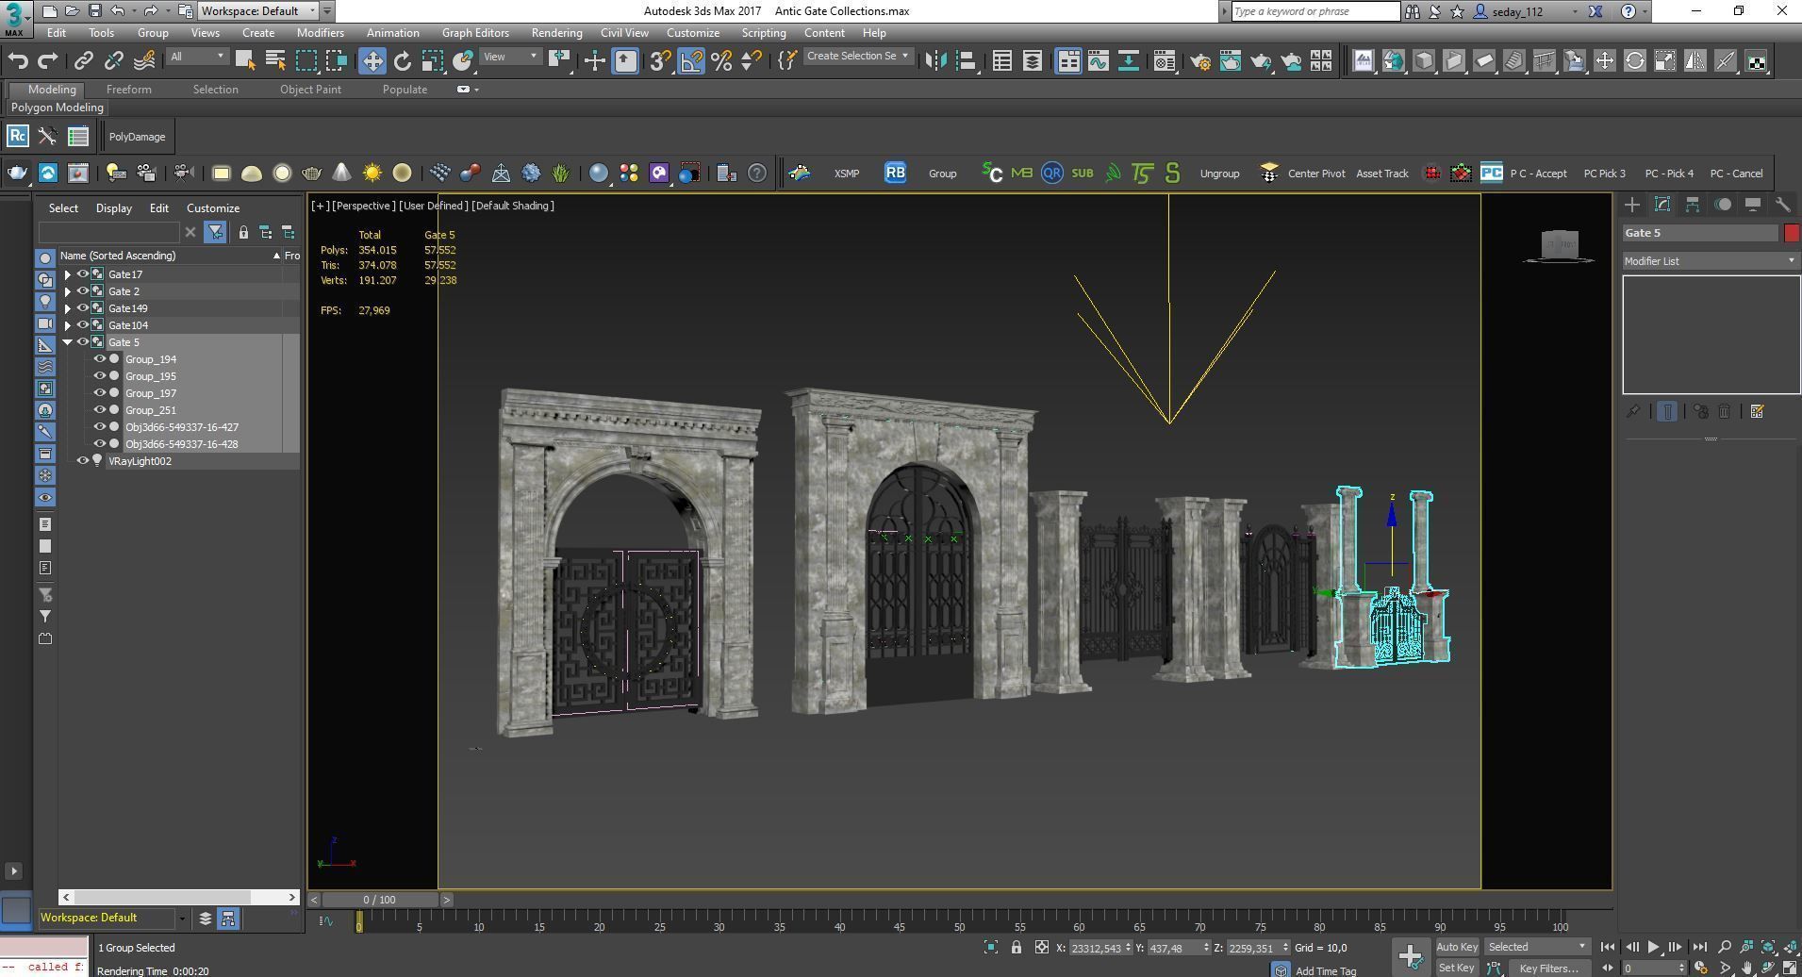Click the scene explorer filter funnel icon
Screen dimensions: 1802x977
pyautogui.click(x=215, y=232)
